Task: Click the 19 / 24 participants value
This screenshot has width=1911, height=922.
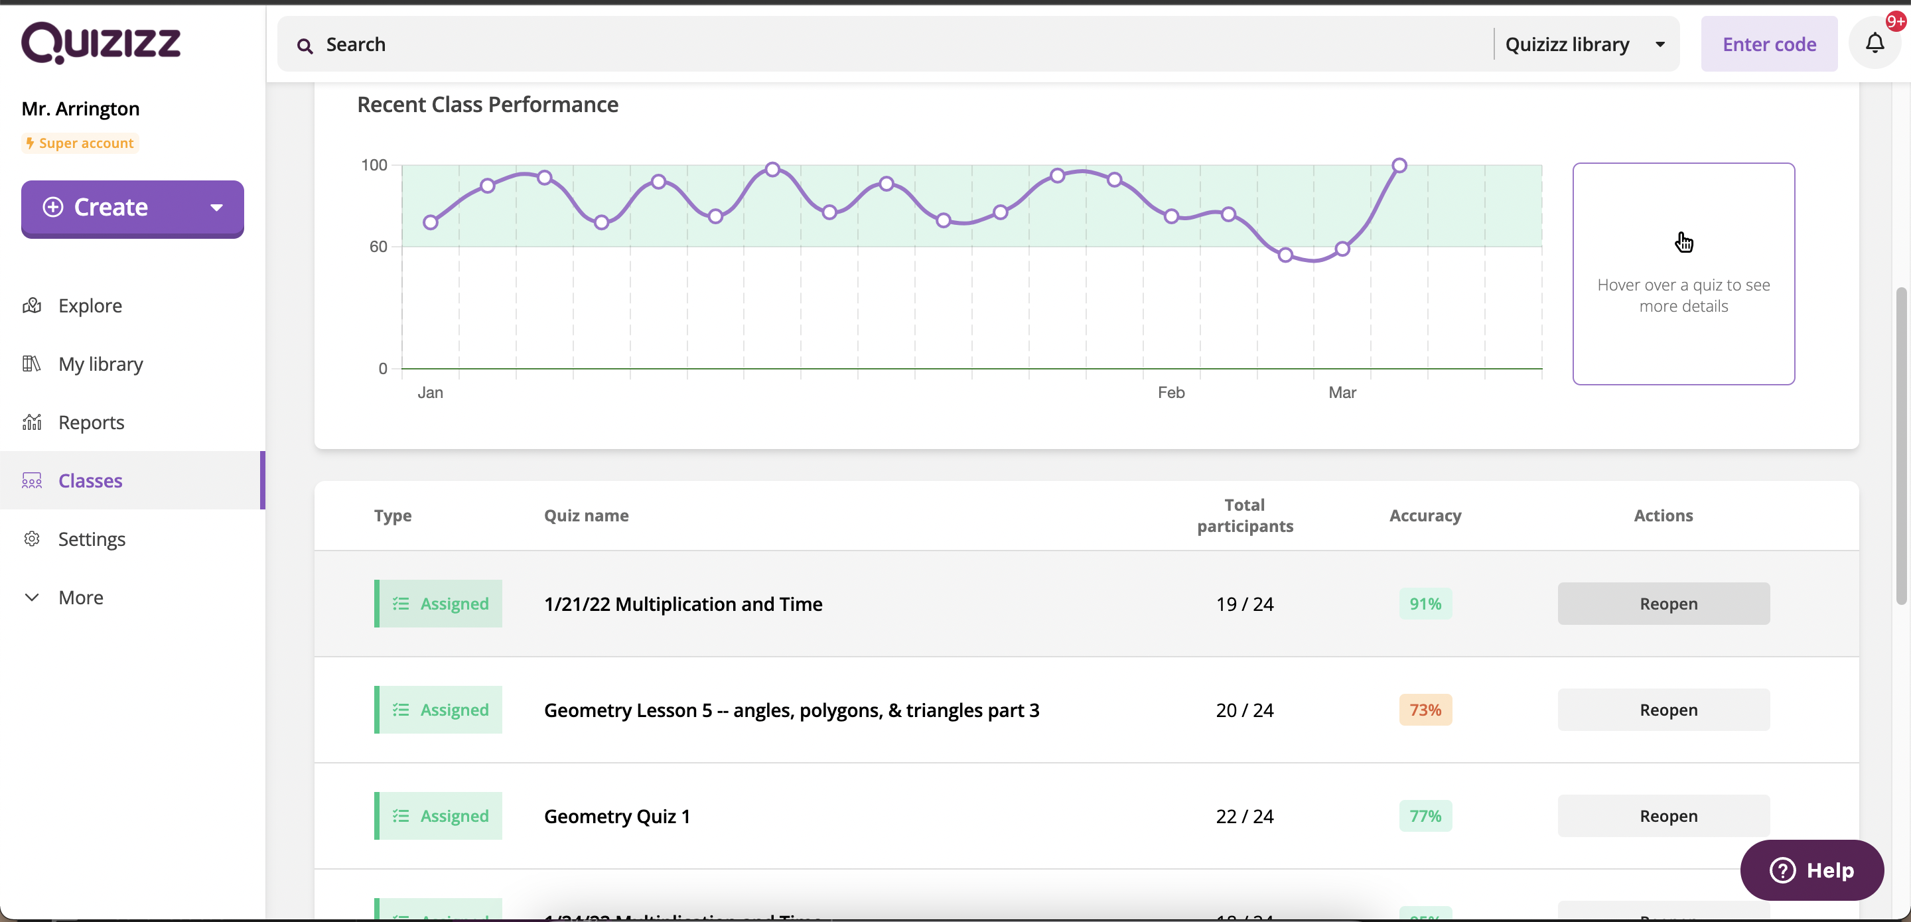Action: click(x=1244, y=604)
